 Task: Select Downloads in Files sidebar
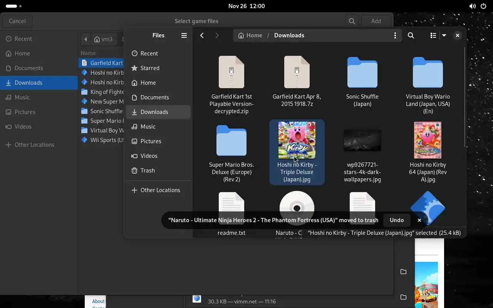(x=158, y=112)
